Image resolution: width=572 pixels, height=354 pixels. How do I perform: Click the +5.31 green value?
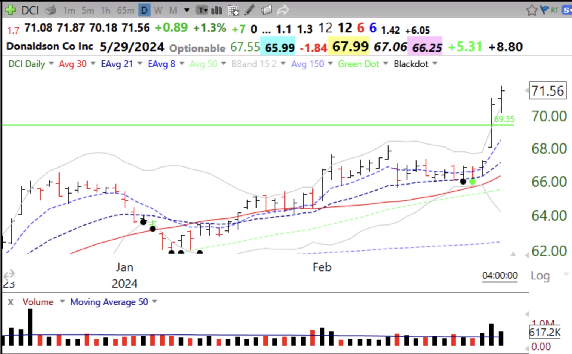coord(465,47)
